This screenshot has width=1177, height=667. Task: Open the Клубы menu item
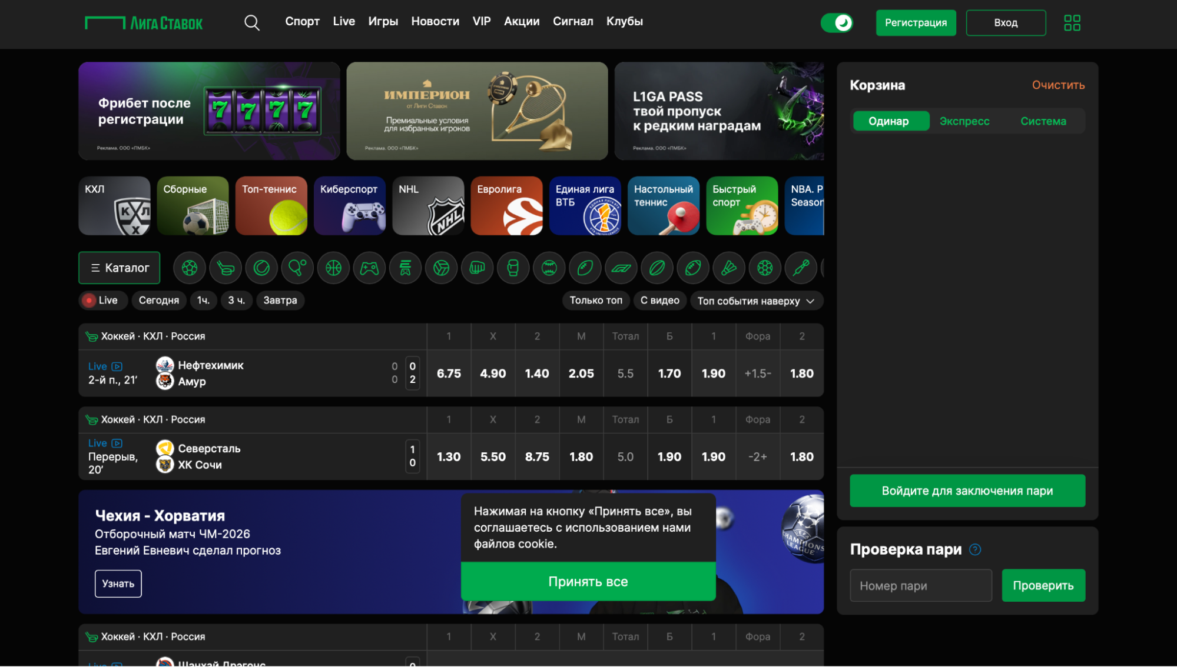click(x=625, y=21)
